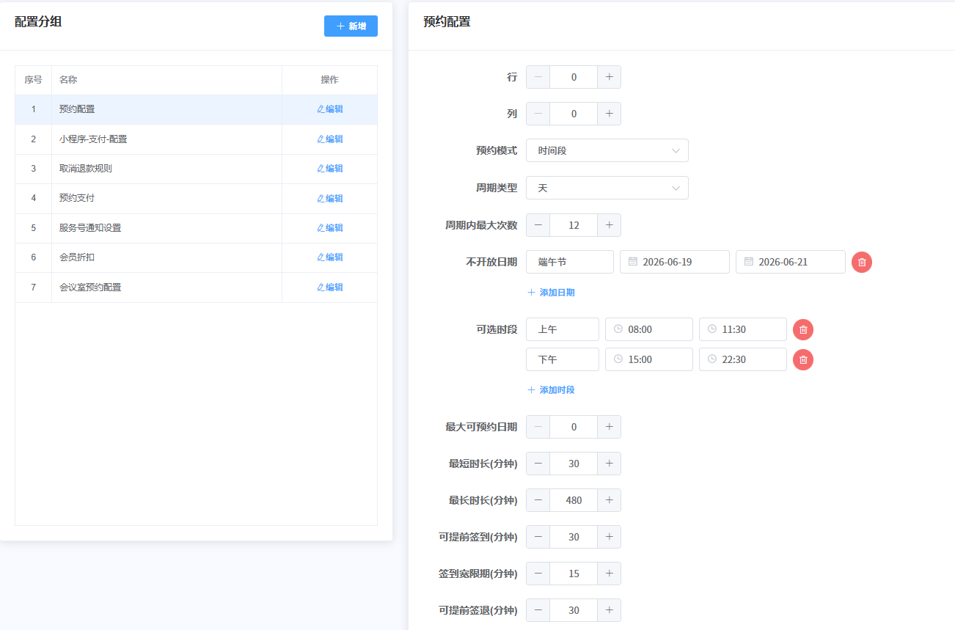Click the 新增 button in 配置分组
The height and width of the screenshot is (630, 955).
coord(351,26)
